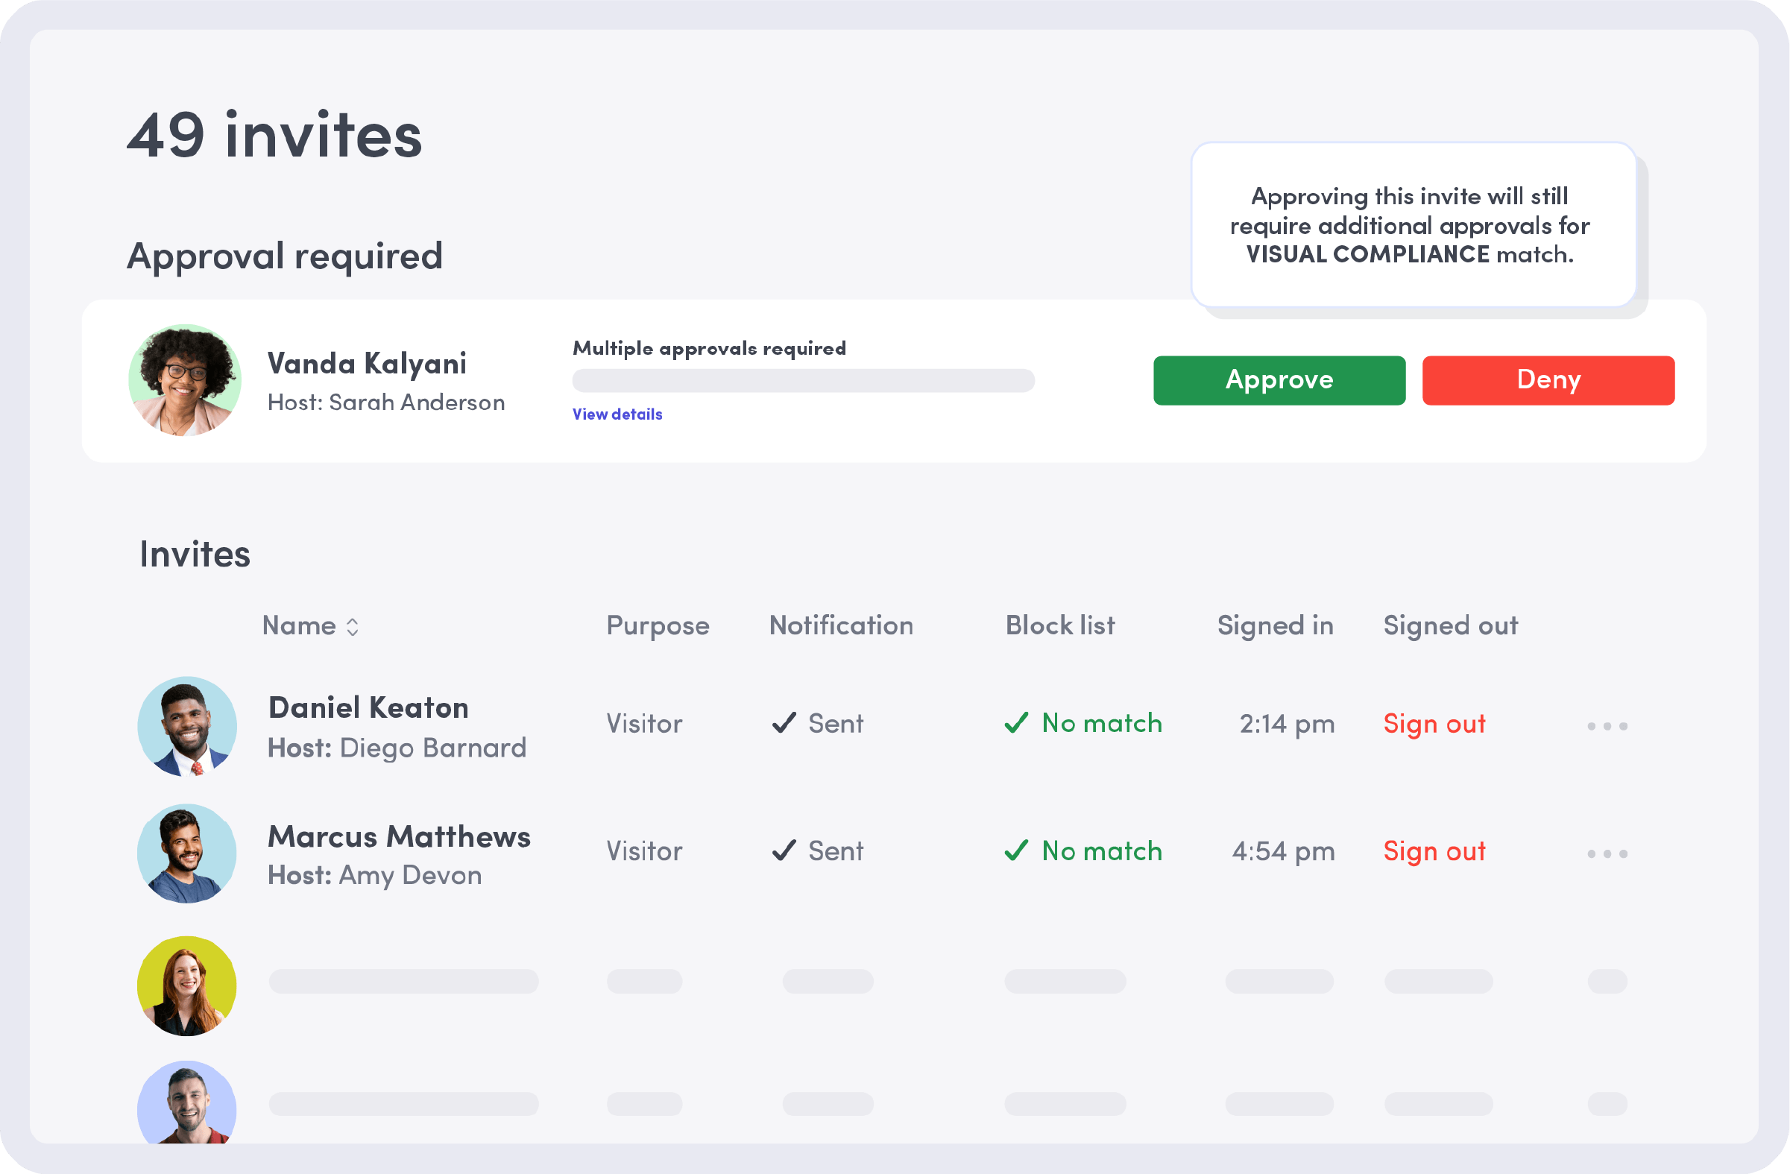Click the Purpose column header
Screen dimensions: 1790x1174
658,626
